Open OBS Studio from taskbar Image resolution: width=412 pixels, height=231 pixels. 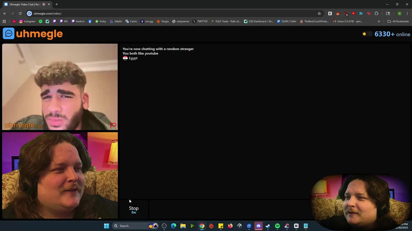point(164,226)
